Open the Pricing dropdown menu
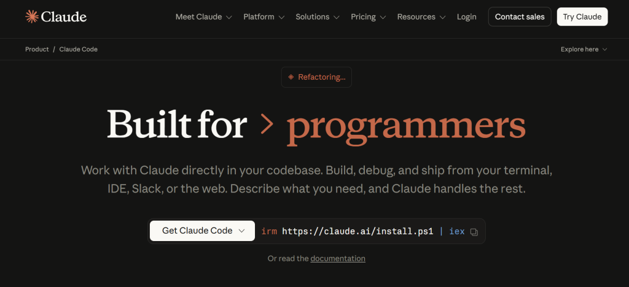Image resolution: width=629 pixels, height=287 pixels. click(x=369, y=17)
